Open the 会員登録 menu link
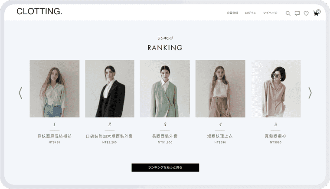Viewport: 330px width, 189px height. point(232,13)
